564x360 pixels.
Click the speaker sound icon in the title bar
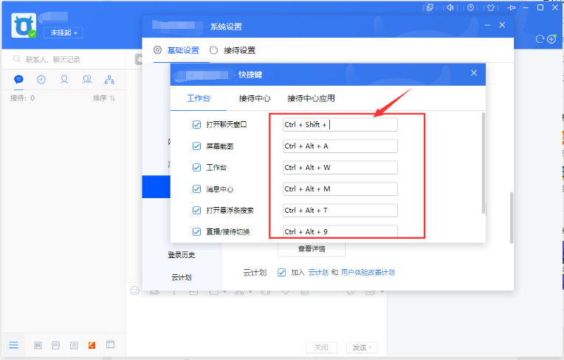pos(450,7)
